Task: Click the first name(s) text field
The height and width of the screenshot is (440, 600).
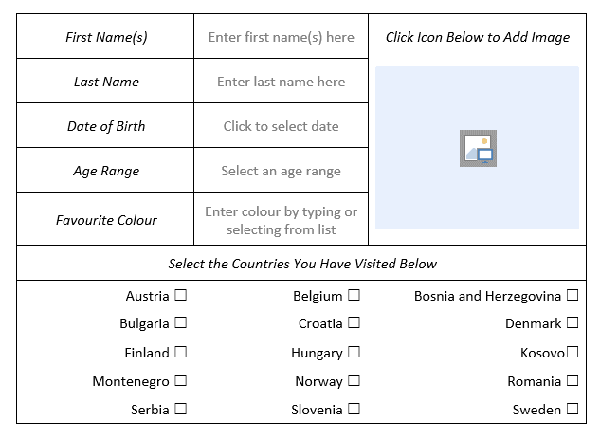Action: pyautogui.click(x=281, y=37)
